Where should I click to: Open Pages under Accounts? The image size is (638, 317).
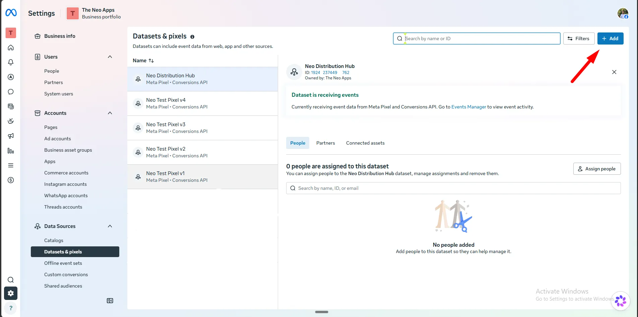point(51,127)
